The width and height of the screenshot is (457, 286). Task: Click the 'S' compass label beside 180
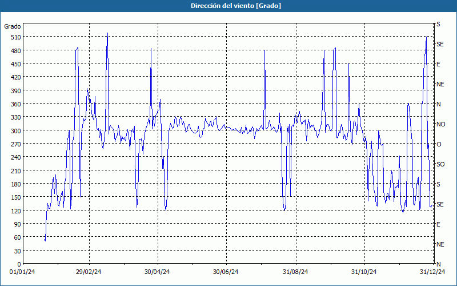[x=438, y=184]
